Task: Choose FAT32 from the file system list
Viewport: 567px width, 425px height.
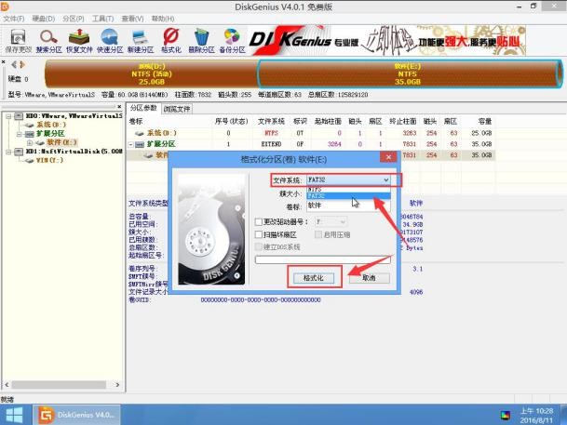Action: pos(348,195)
